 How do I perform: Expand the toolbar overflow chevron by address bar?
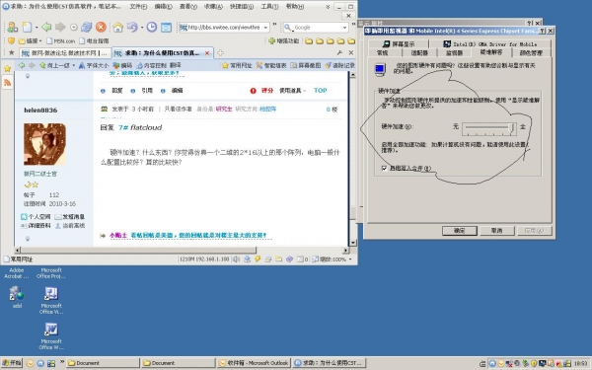274,24
